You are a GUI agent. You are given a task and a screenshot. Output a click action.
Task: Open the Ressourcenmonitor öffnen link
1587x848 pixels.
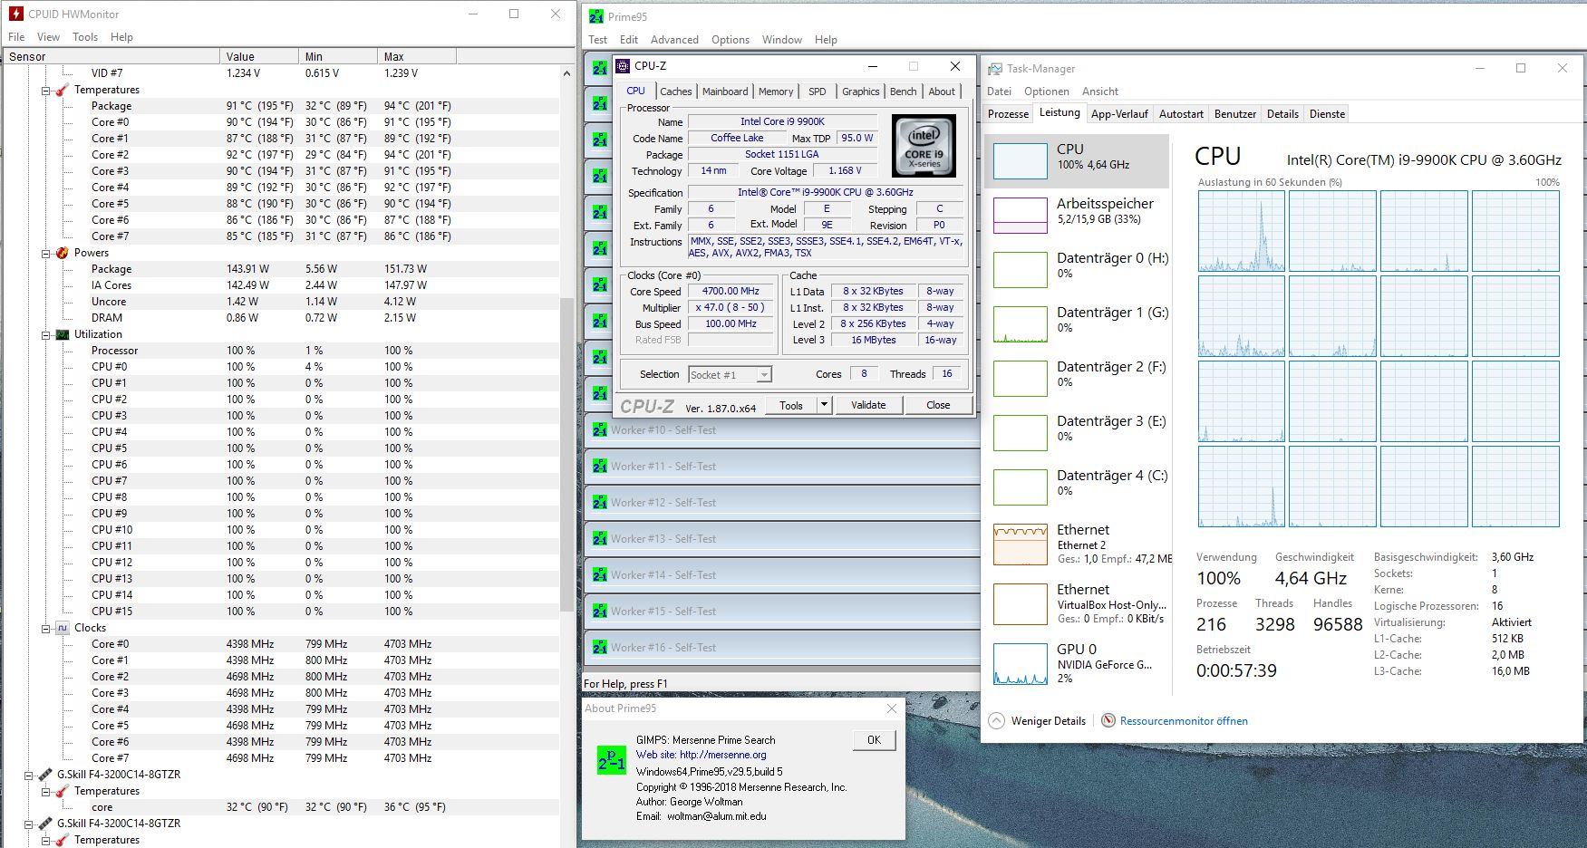[x=1184, y=721]
